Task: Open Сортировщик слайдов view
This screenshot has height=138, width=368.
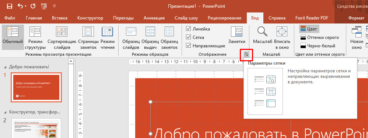Action: (x=62, y=37)
